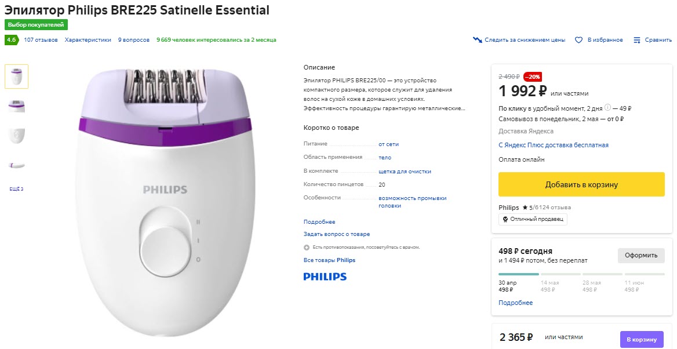Click the Отличный продавец seller badge
Screen dimensions: 677x349
click(x=533, y=219)
